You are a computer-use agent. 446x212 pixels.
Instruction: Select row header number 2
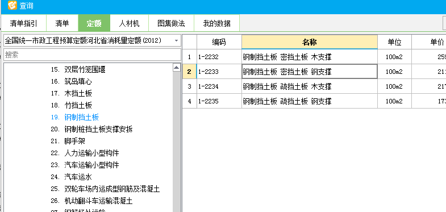pos(189,72)
